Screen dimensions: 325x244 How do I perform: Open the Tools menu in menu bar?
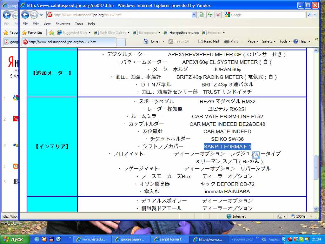(79, 24)
